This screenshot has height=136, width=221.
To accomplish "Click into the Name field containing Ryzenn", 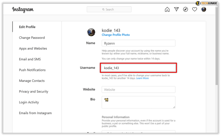I will pos(139,43).
